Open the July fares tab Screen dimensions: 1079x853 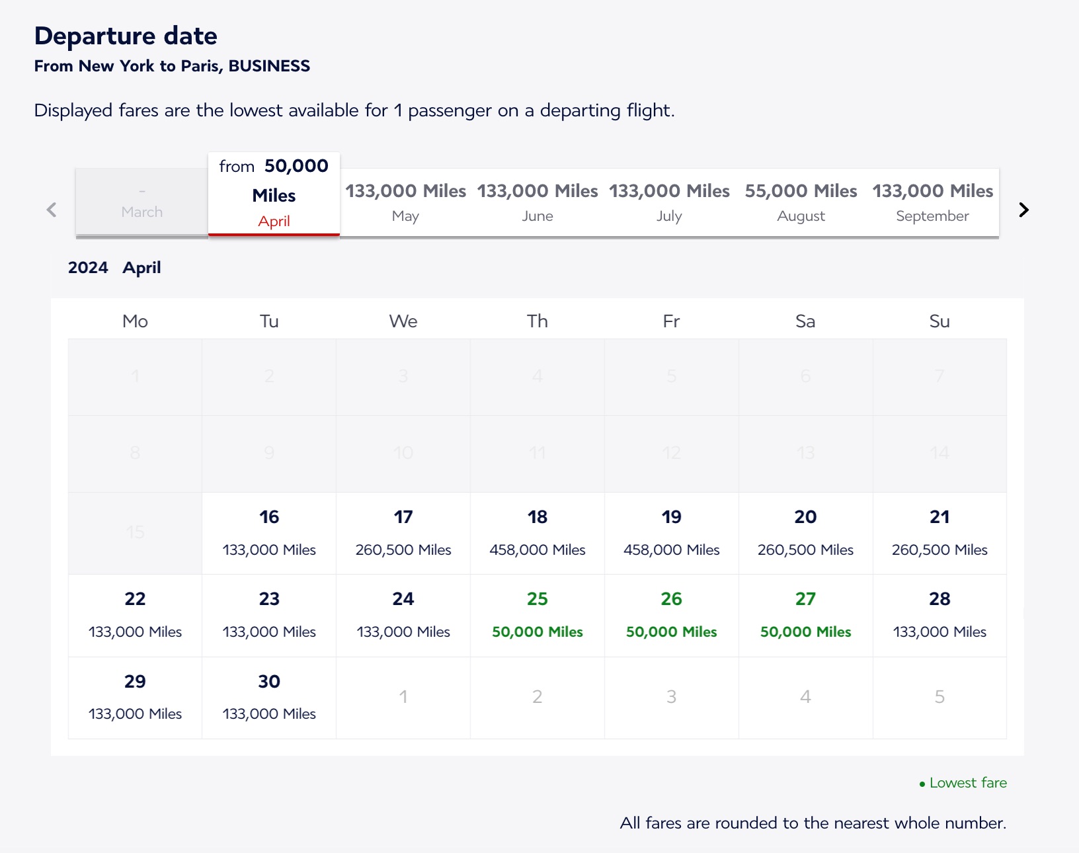coord(670,202)
